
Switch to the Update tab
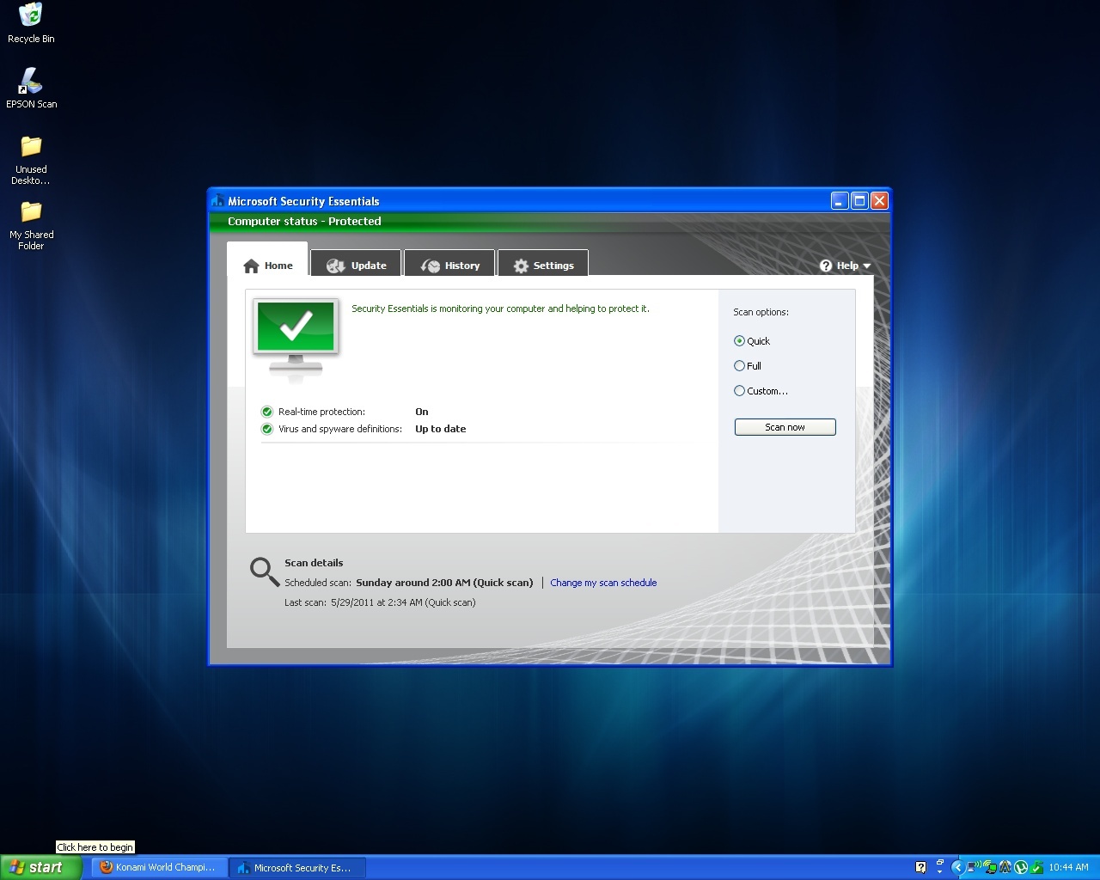click(357, 265)
